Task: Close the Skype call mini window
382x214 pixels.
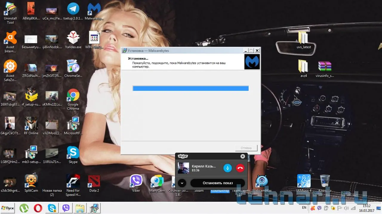Action: click(243, 156)
